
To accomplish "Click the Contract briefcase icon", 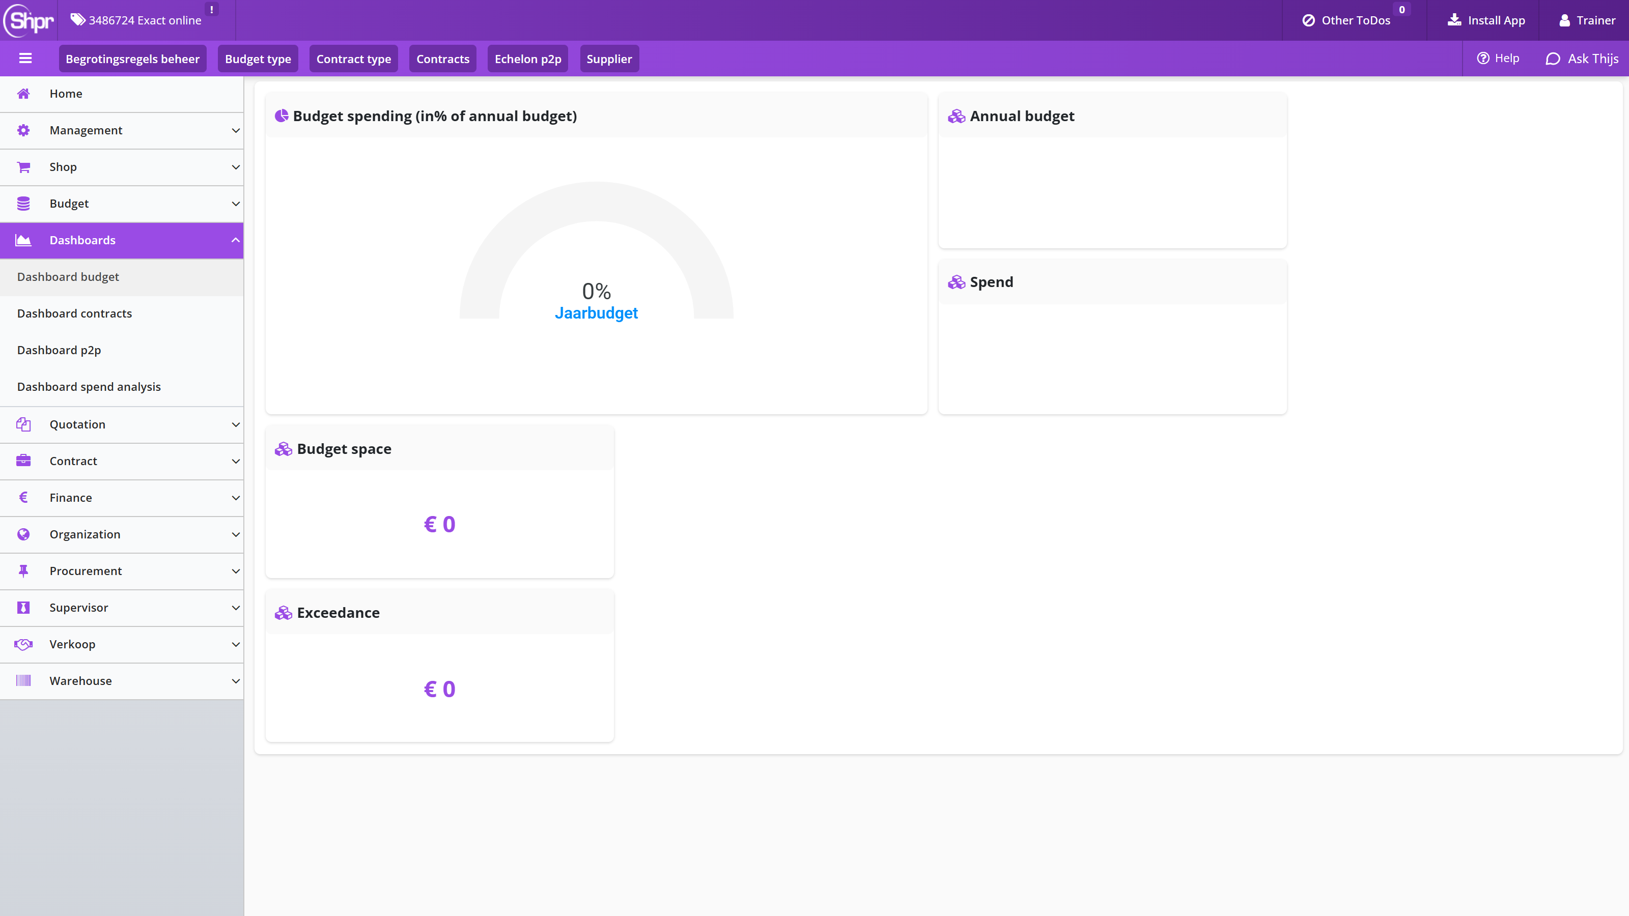I will tap(23, 460).
